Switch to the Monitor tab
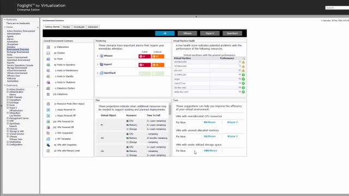The height and width of the screenshot is (196, 349). click(67, 27)
